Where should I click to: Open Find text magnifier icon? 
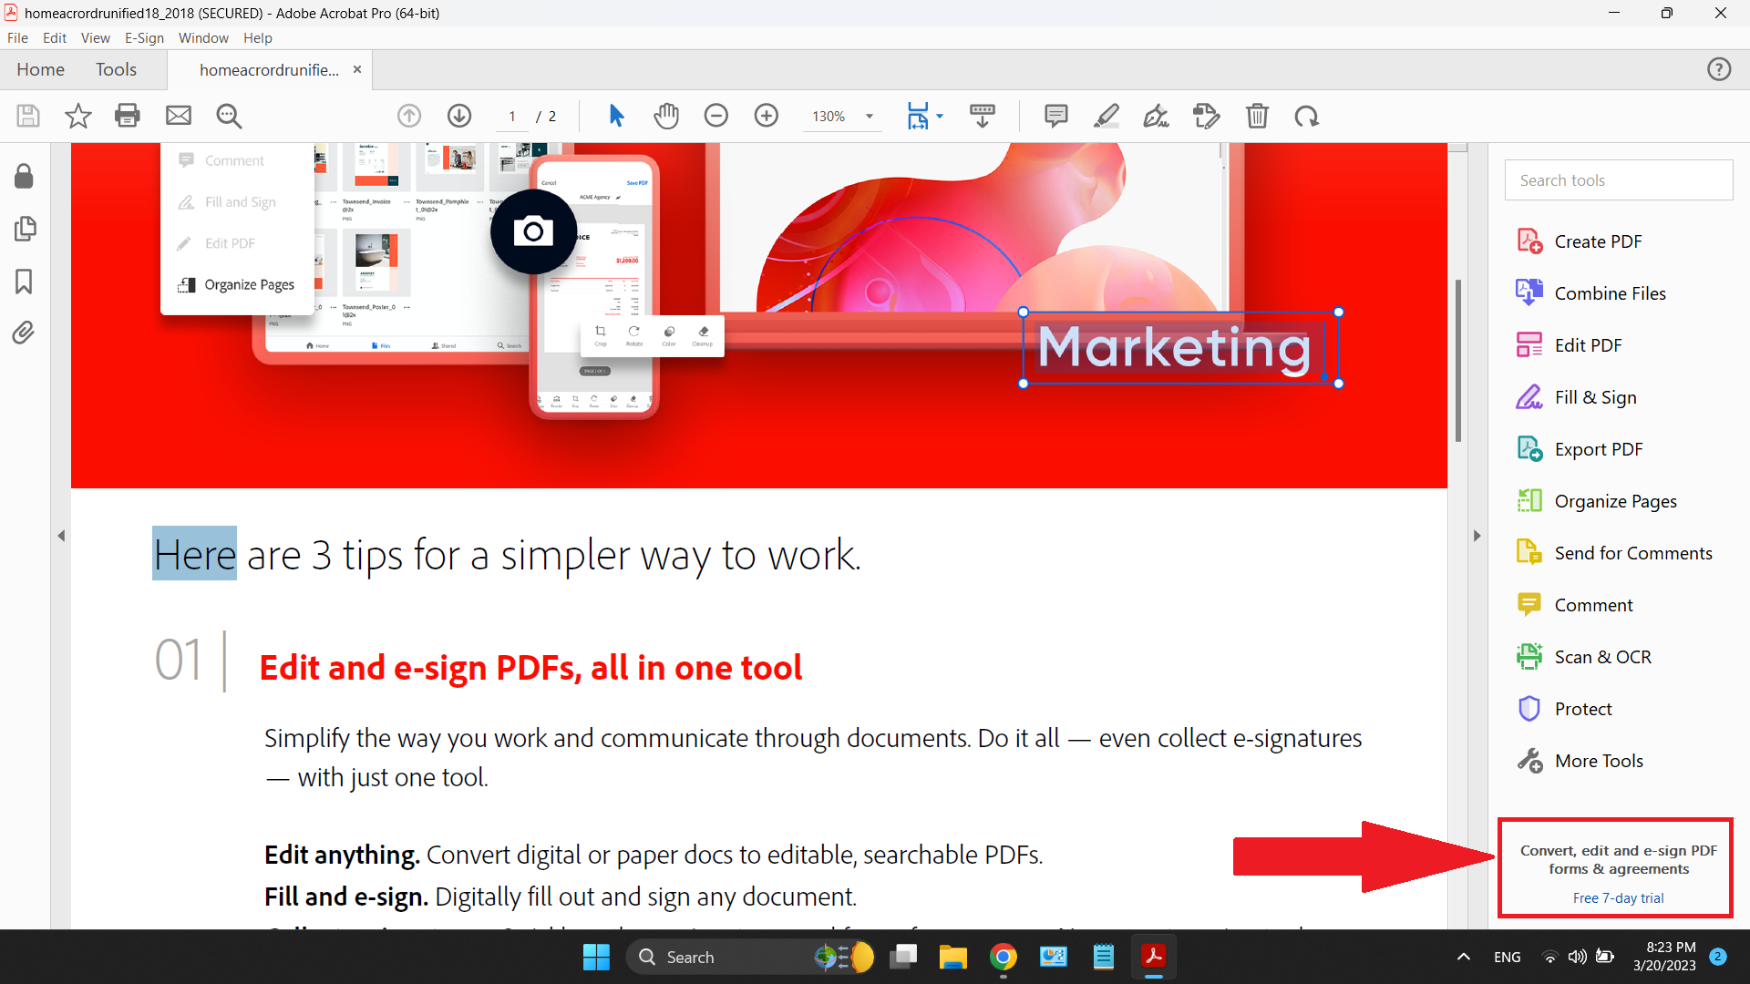click(x=229, y=116)
